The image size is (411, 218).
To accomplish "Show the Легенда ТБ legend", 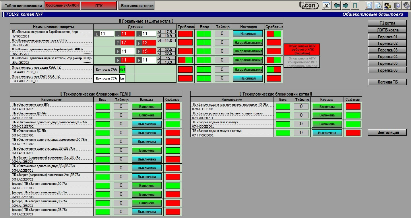I will coord(387,82).
